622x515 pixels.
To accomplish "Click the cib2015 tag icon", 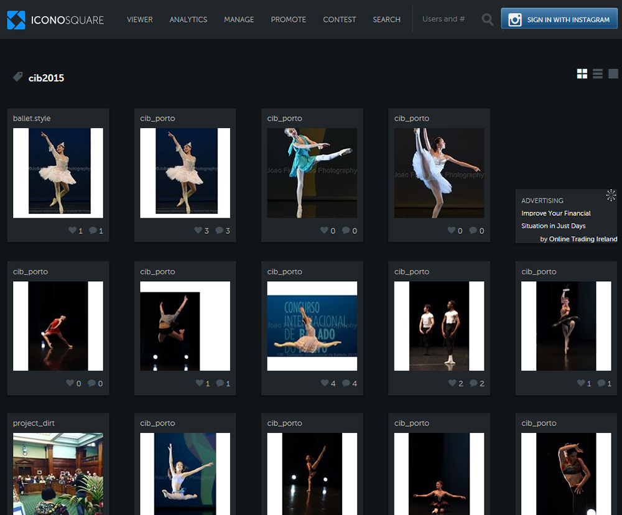I will (x=18, y=77).
